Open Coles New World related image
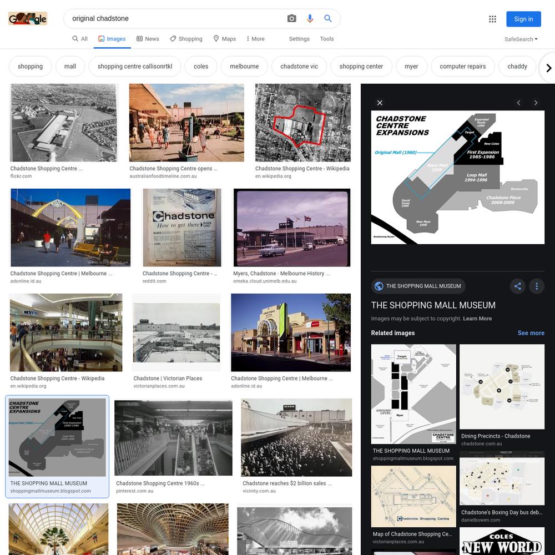Image resolution: width=555 pixels, height=555 pixels. [502, 541]
